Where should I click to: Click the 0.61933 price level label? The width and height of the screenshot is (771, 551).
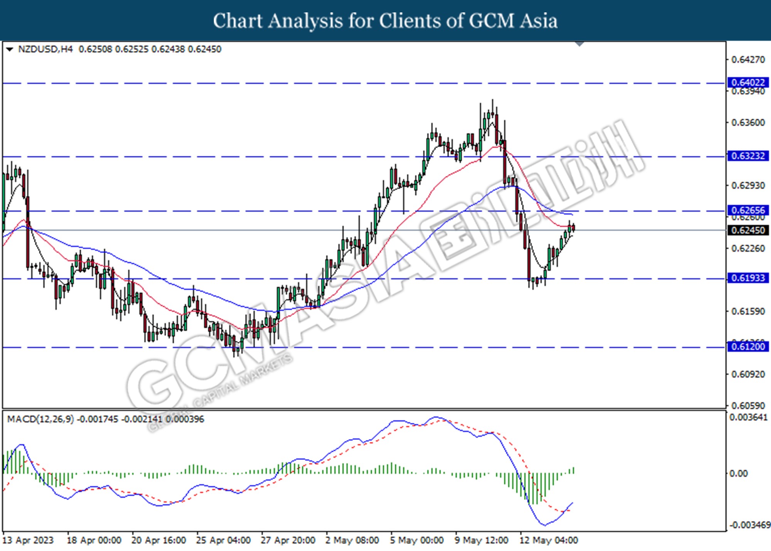(x=748, y=278)
